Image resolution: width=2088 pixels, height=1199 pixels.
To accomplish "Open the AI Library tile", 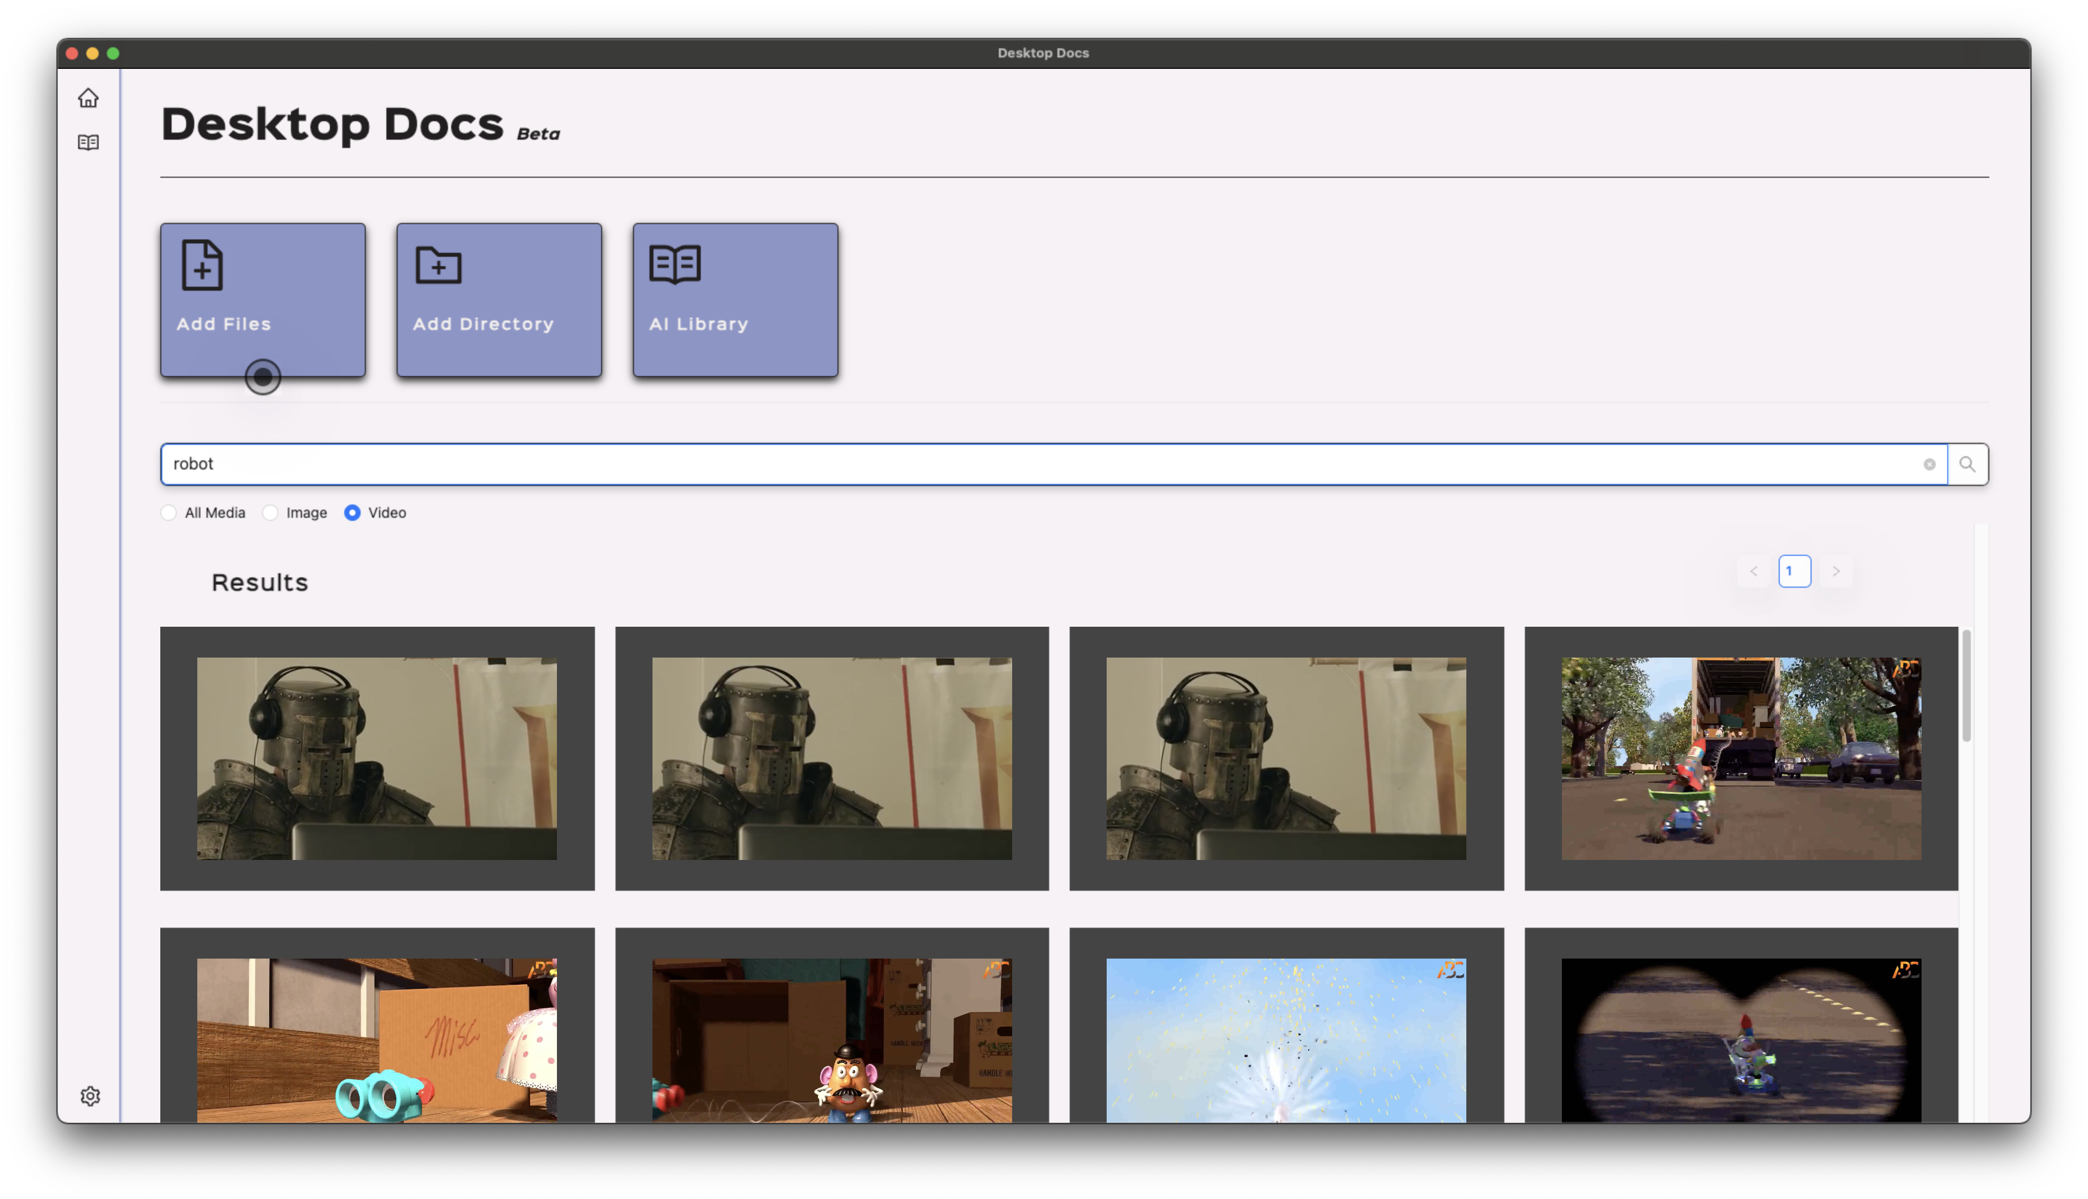I will [x=735, y=300].
